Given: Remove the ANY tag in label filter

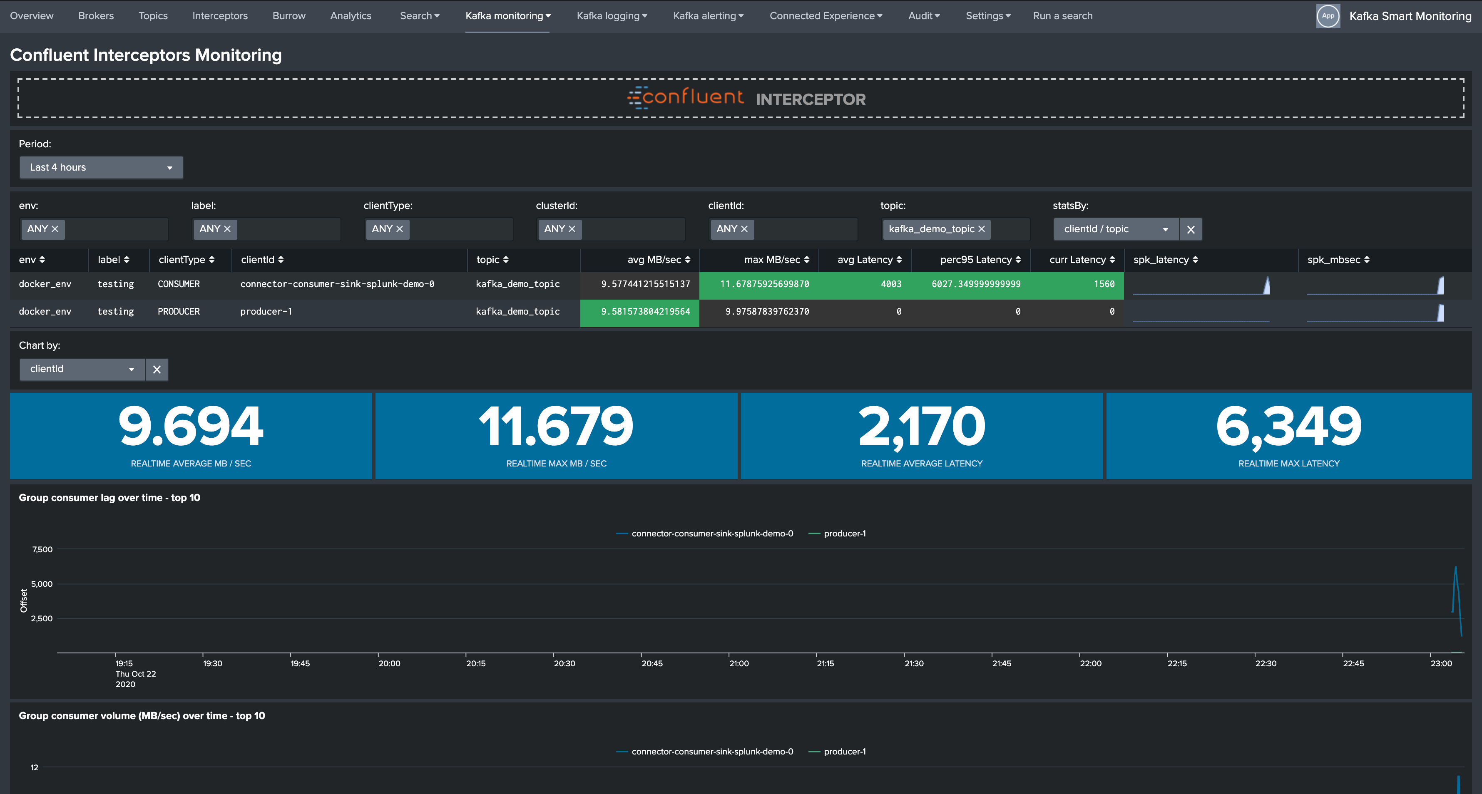Looking at the screenshot, I should [227, 229].
